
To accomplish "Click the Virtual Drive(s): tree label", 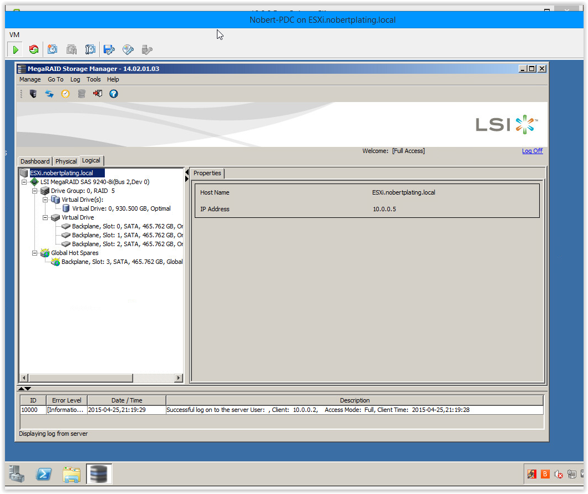I will (82, 200).
